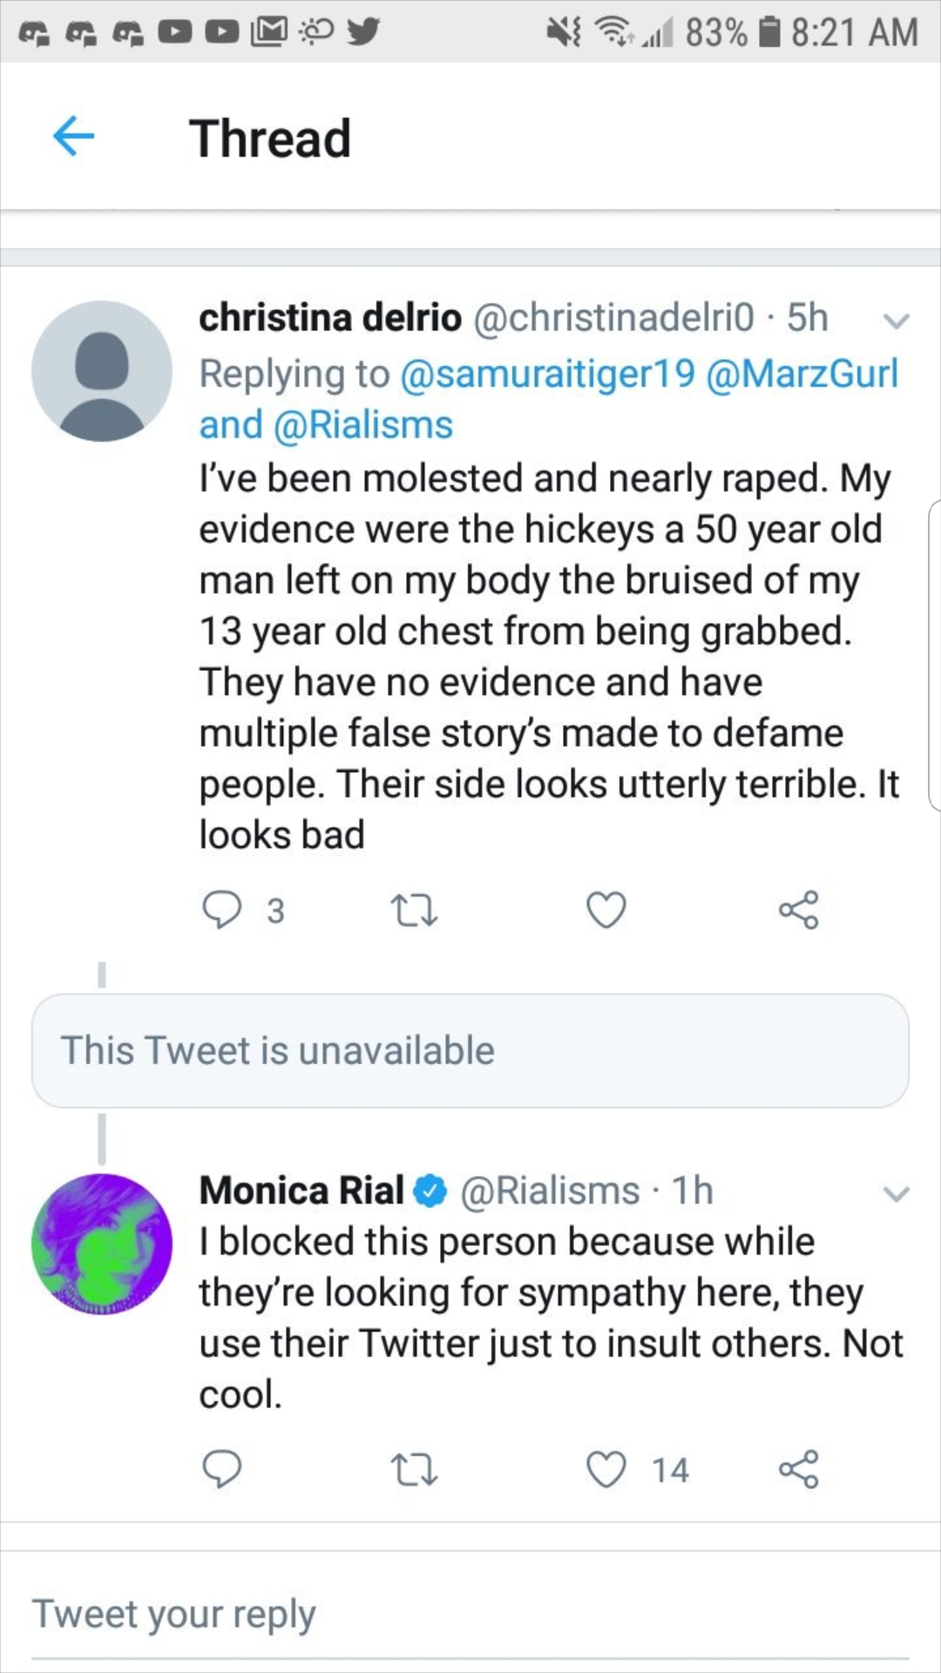The image size is (941, 1673).
Task: Expand options chevron on Monica Rial's tweet
Action: [x=896, y=1193]
